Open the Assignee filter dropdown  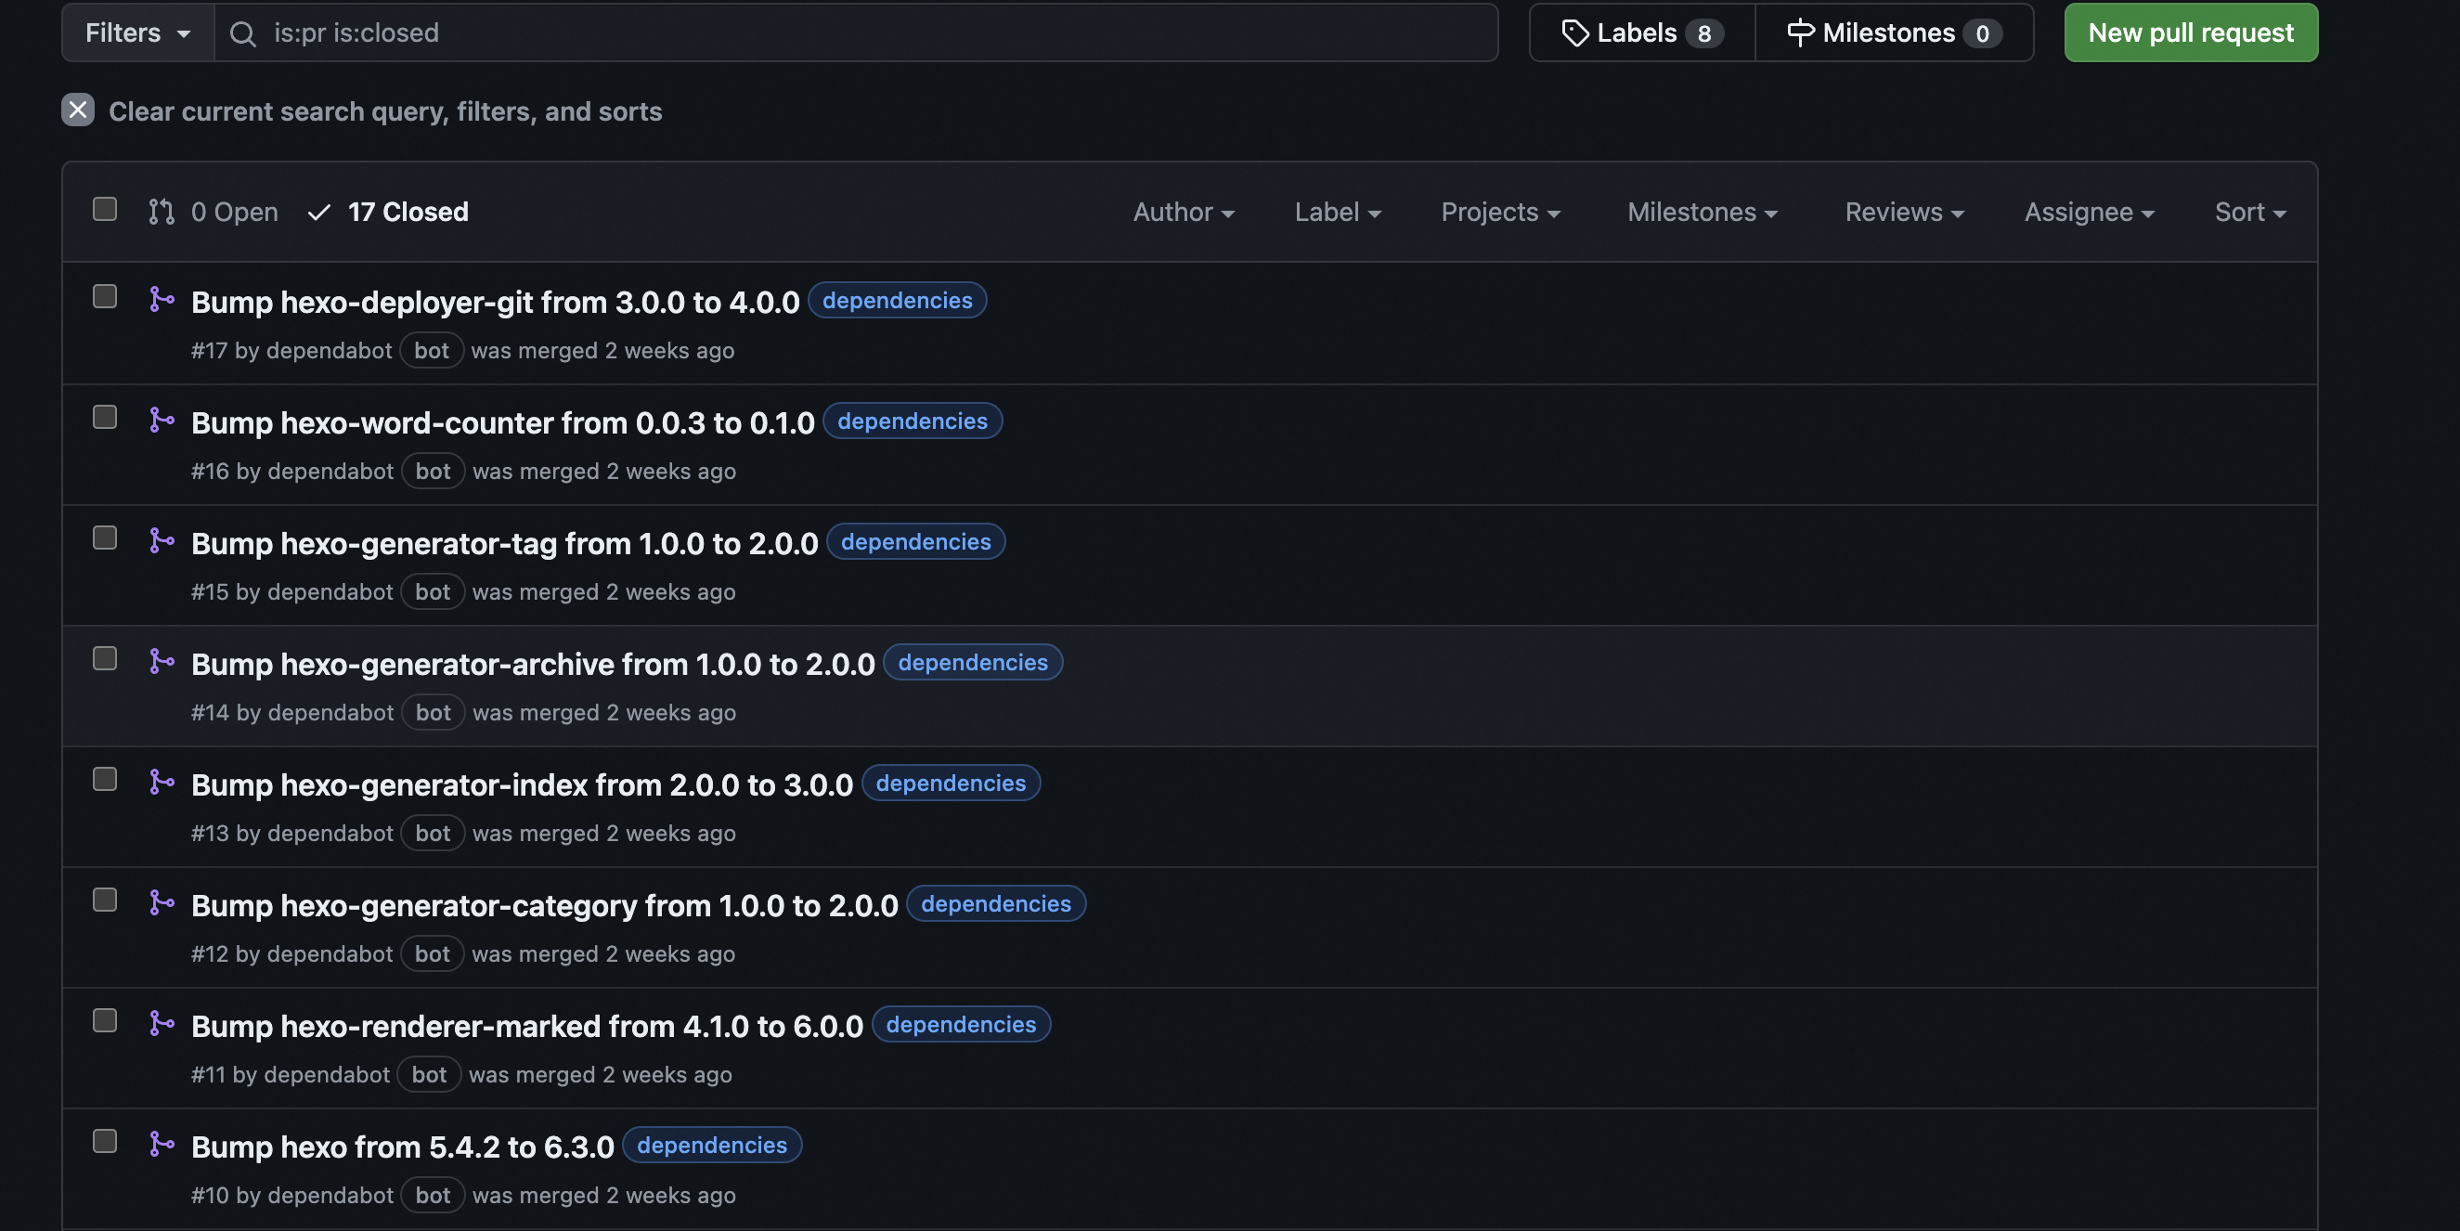tap(2090, 212)
